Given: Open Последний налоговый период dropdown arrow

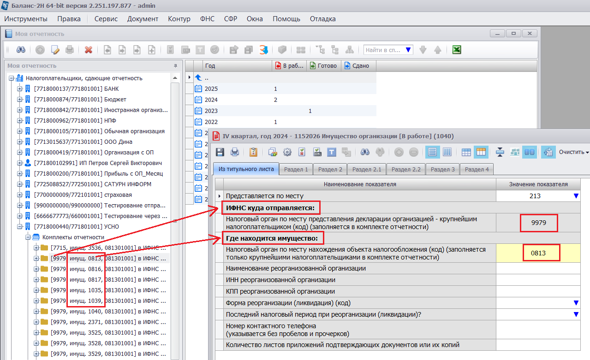Looking at the screenshot, I should click(x=576, y=314).
